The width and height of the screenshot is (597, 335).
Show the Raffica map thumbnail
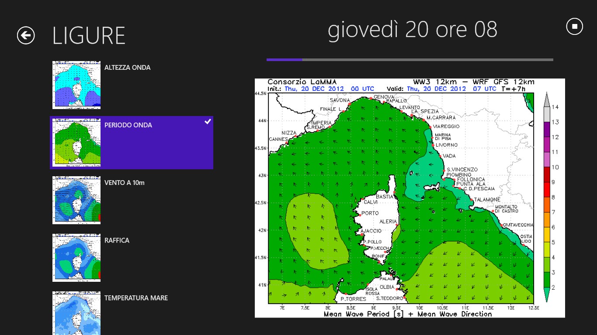[76, 258]
